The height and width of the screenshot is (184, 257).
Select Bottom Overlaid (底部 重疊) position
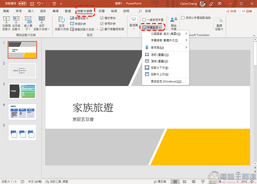coord(165,55)
